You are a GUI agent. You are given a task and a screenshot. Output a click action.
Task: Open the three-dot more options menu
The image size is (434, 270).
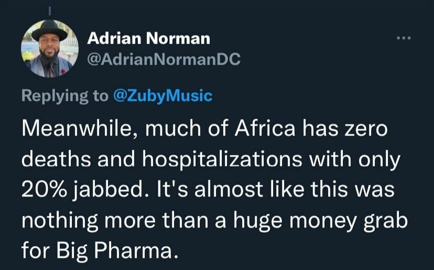pos(405,38)
